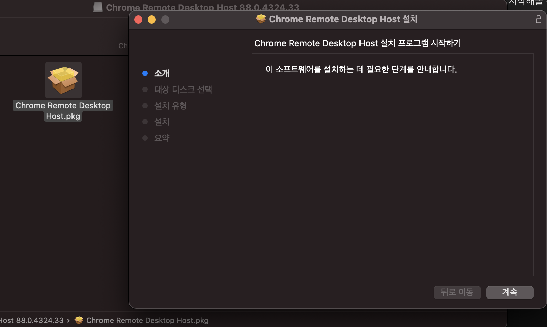The width and height of the screenshot is (547, 327).
Task: Click 'Chrome Remote Desktop Host.pkg' in path bar
Action: pyautogui.click(x=147, y=320)
